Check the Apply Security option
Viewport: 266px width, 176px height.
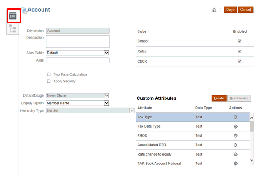pos(49,82)
